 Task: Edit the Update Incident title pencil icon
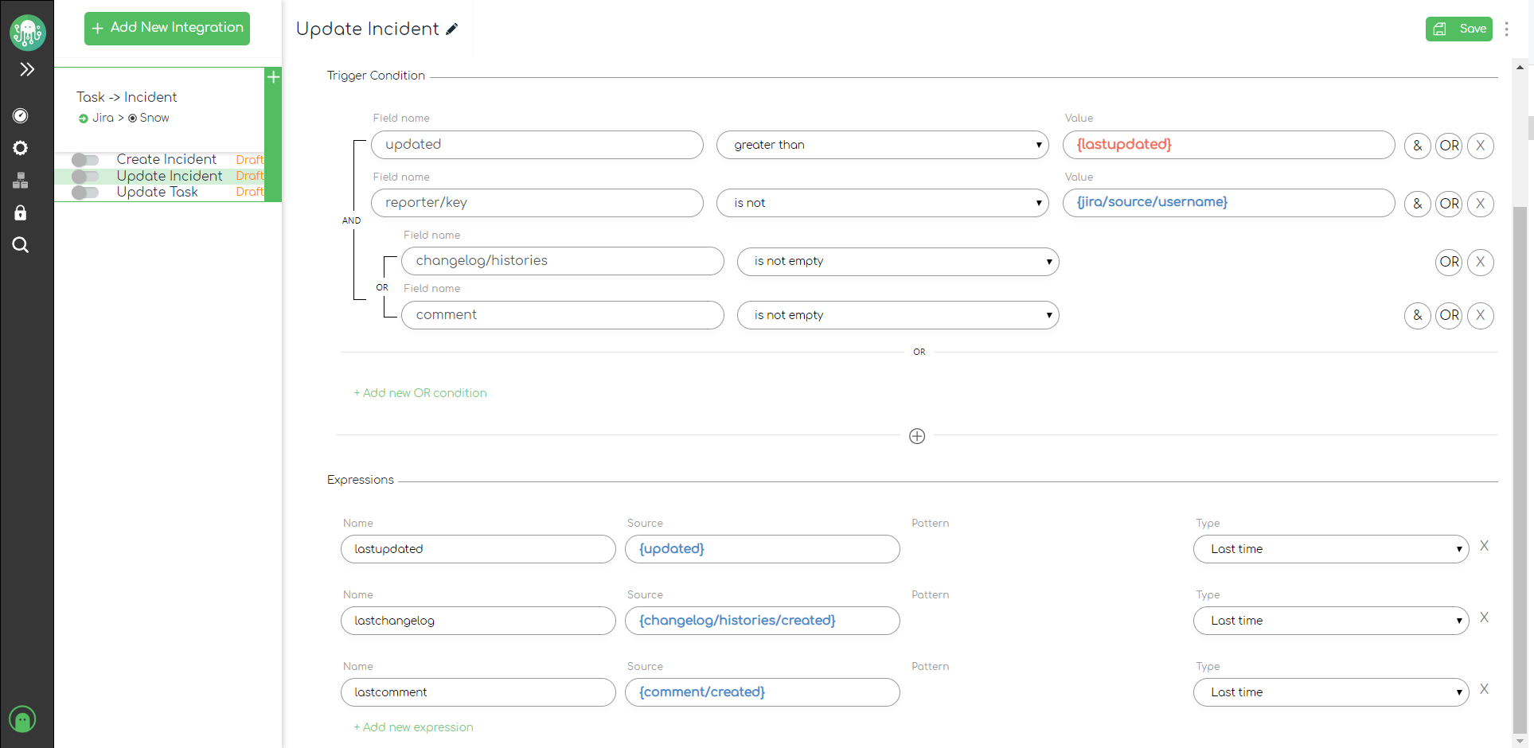[x=452, y=29]
